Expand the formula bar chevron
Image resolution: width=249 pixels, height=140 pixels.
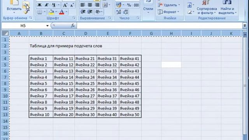[245, 26]
